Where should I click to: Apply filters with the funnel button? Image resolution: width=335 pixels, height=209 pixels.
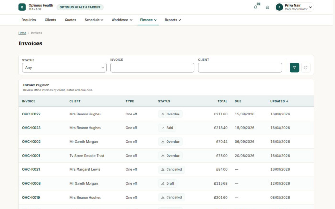coord(294,68)
